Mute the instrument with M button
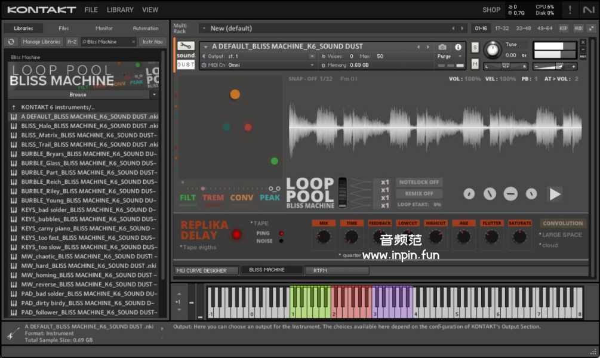600x358 pixels. coord(475,64)
